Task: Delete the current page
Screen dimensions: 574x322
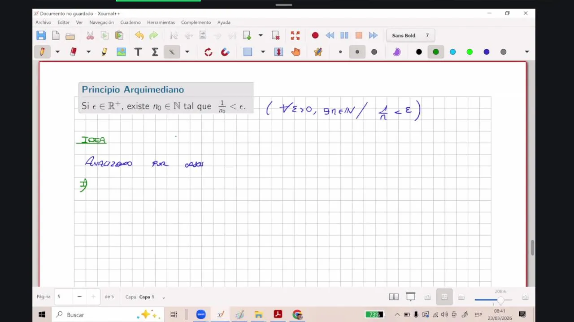Action: [x=276, y=35]
